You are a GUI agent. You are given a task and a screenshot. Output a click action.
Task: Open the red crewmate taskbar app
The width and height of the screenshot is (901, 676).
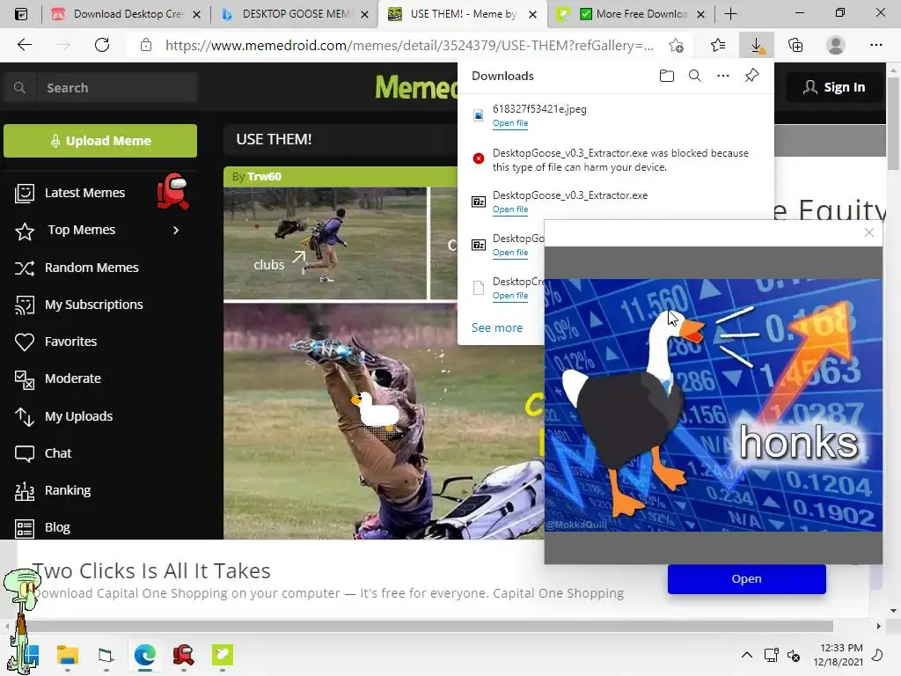tap(183, 655)
